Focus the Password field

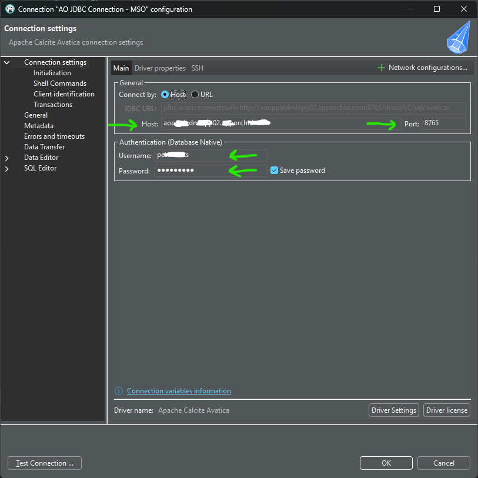210,171
